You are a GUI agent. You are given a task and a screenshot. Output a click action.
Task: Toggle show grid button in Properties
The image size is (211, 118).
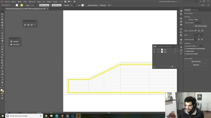click(199, 31)
